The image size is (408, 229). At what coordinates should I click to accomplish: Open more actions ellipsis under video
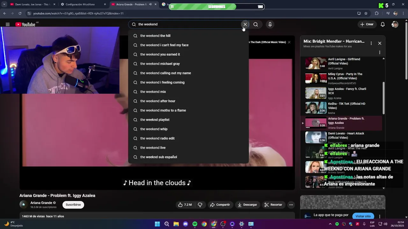[291, 205]
